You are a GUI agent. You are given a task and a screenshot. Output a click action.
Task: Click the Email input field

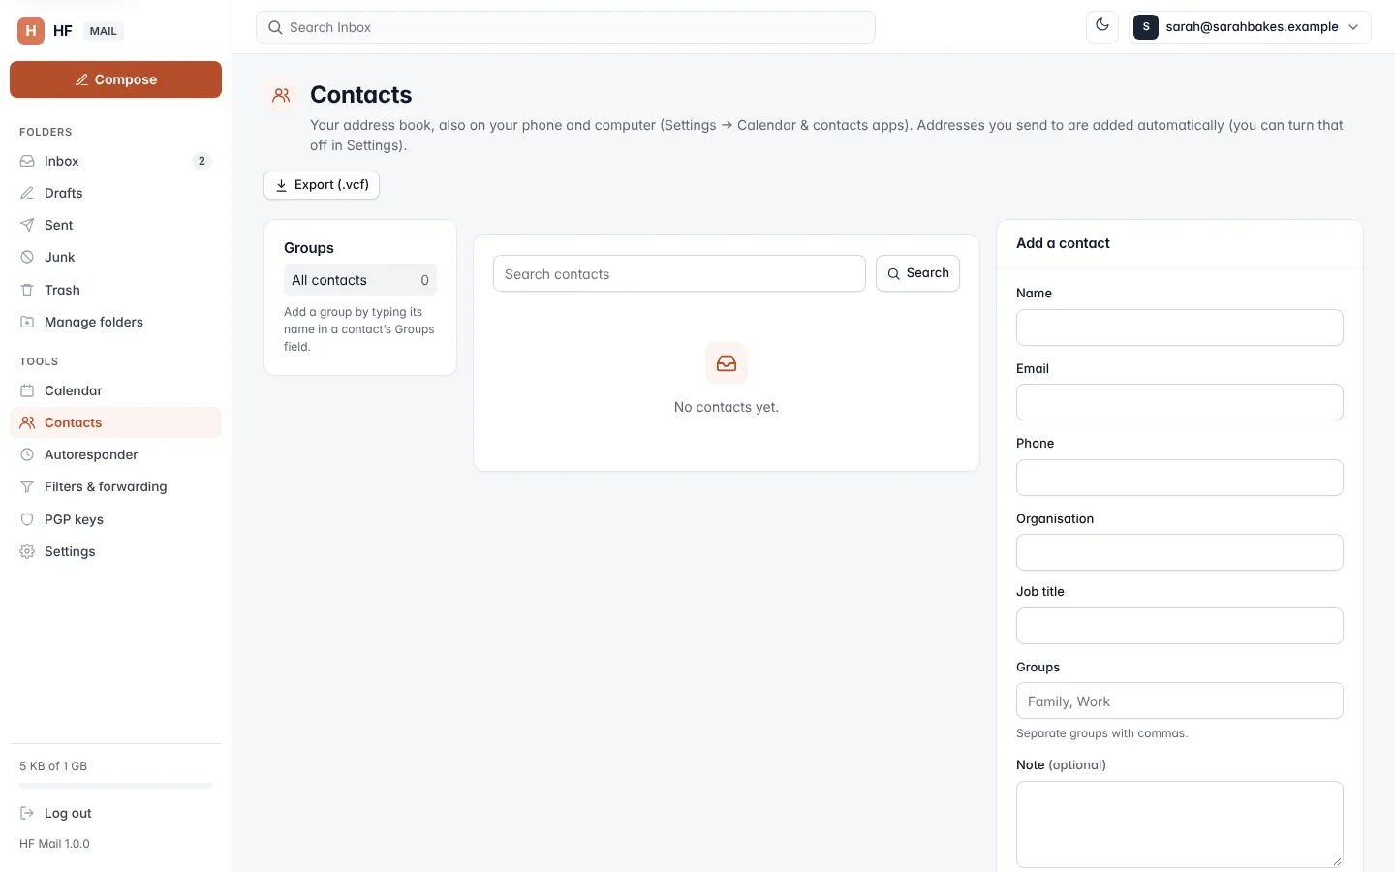(1180, 402)
